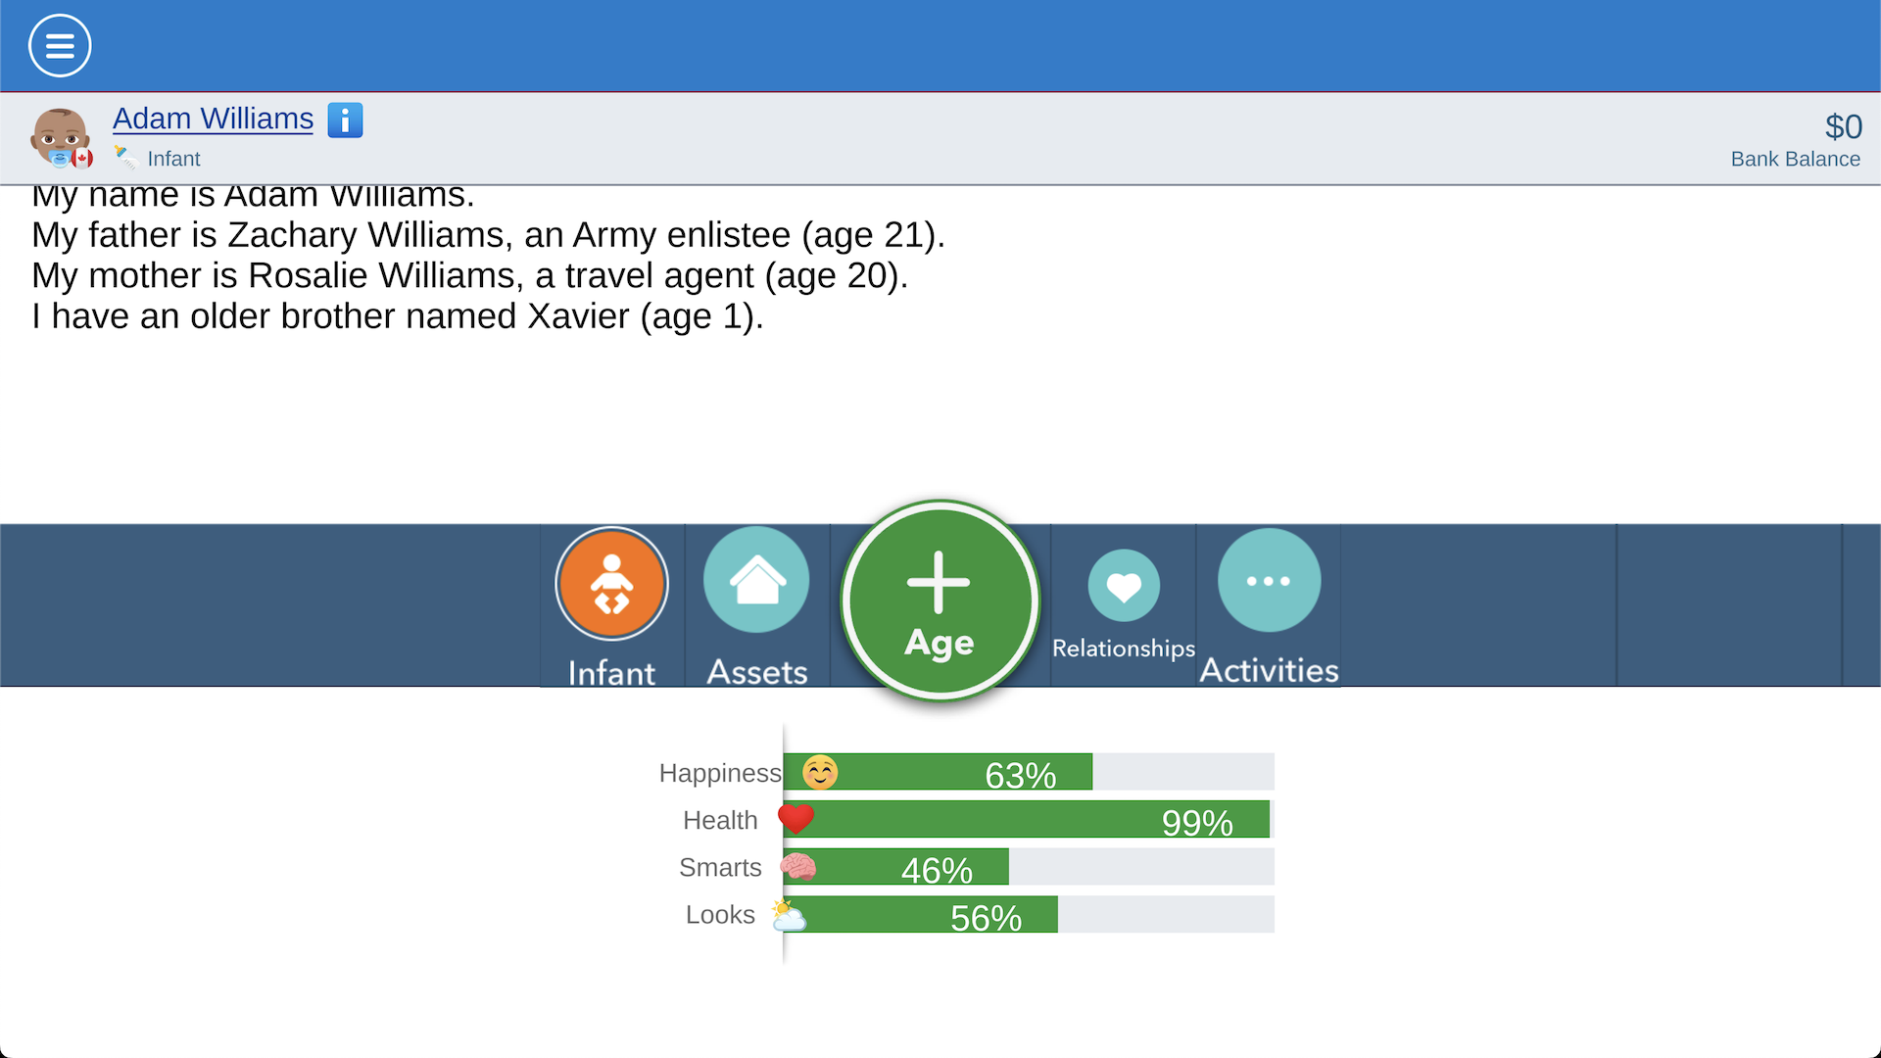Click the Infant status label under the name
The image size is (1881, 1058).
click(x=173, y=159)
